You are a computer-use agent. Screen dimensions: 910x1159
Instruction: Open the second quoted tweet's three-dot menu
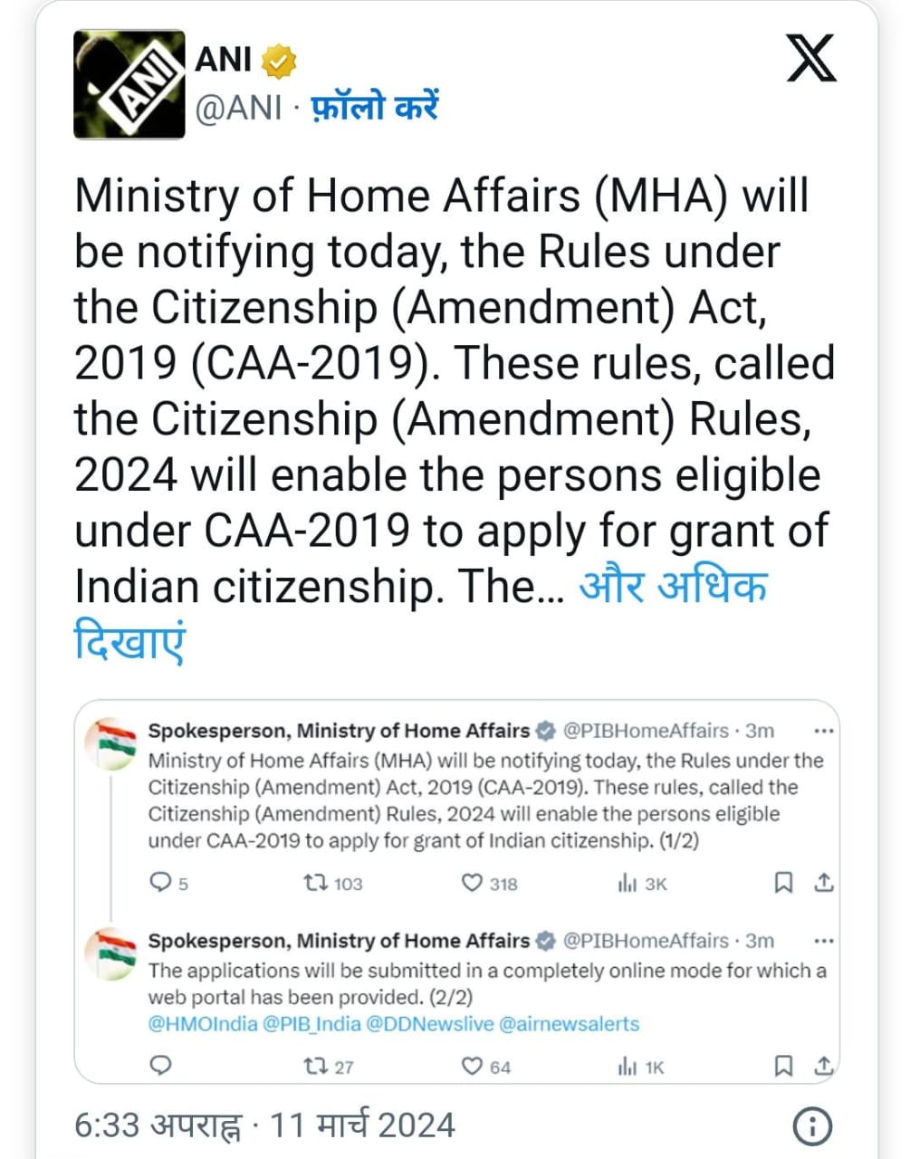[x=823, y=941]
